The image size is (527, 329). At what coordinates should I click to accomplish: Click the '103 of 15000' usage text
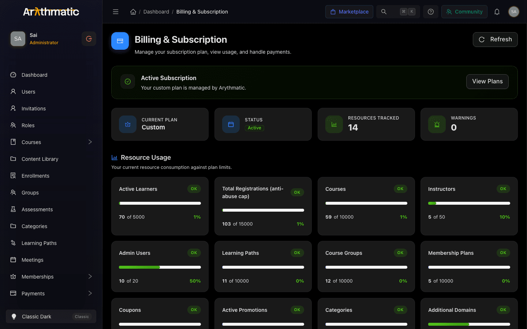point(238,224)
